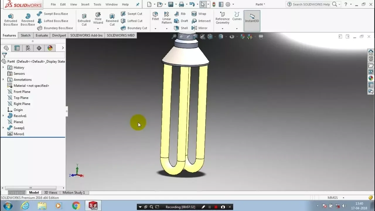The image size is (375, 211).
Task: Choose the Boundary Cut feature
Action: [x=134, y=28]
